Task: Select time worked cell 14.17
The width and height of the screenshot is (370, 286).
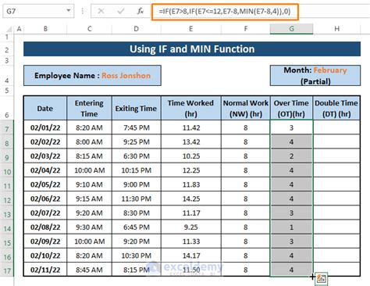Action: pos(191,256)
